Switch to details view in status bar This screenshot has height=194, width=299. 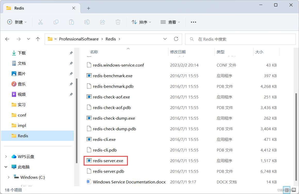(x=287, y=190)
